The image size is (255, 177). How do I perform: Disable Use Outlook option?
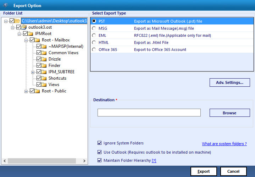99,152
